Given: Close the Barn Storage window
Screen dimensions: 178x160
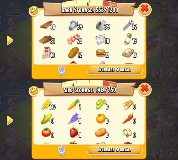Looking at the screenshot, I should 145,9.
